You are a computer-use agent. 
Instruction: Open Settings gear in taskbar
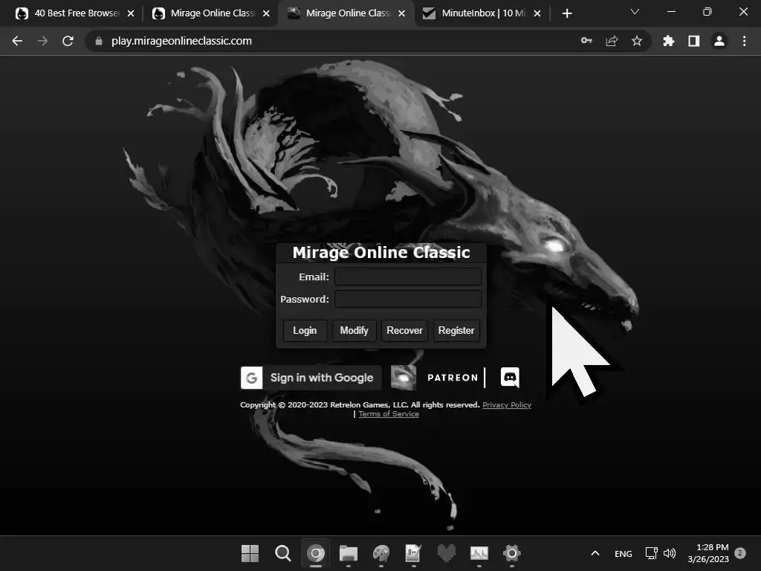(x=511, y=553)
